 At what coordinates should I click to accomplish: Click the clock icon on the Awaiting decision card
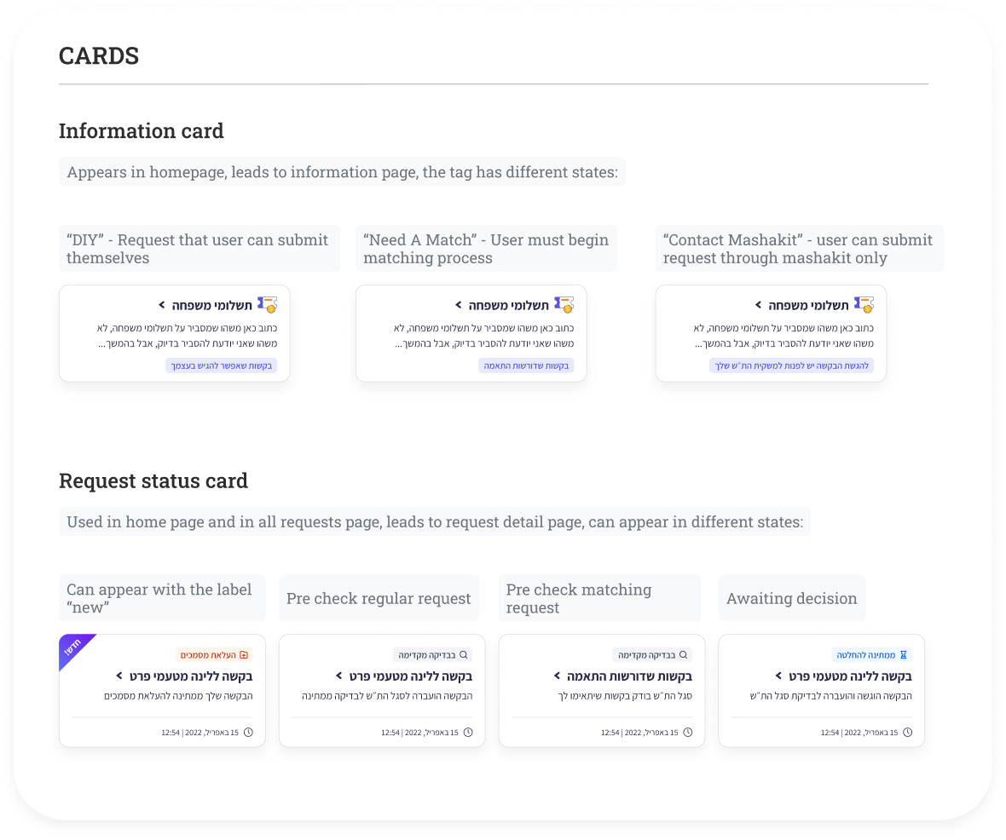point(908,732)
